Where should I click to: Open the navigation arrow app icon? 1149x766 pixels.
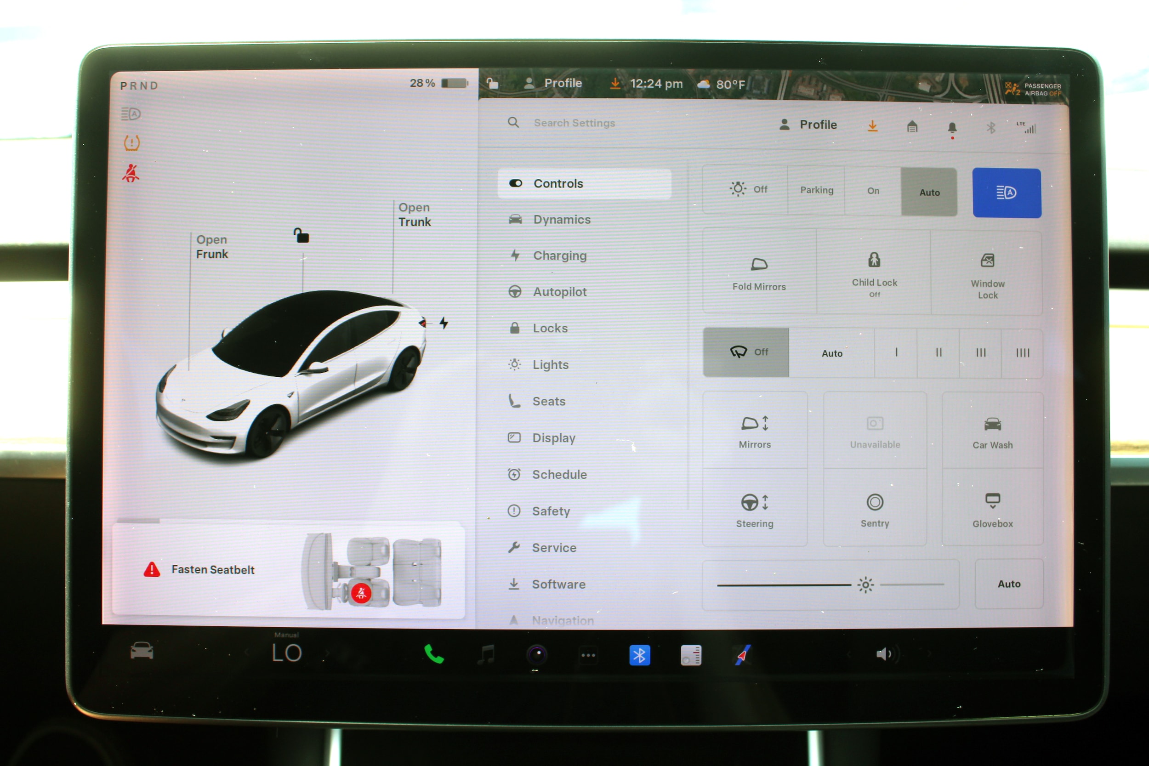pyautogui.click(x=743, y=656)
